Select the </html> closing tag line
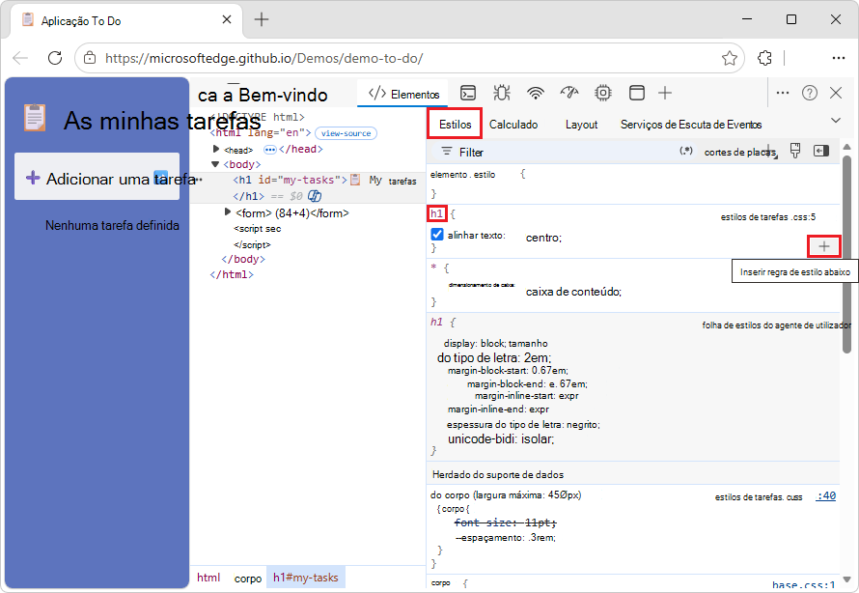The width and height of the screenshot is (859, 593). click(x=232, y=274)
